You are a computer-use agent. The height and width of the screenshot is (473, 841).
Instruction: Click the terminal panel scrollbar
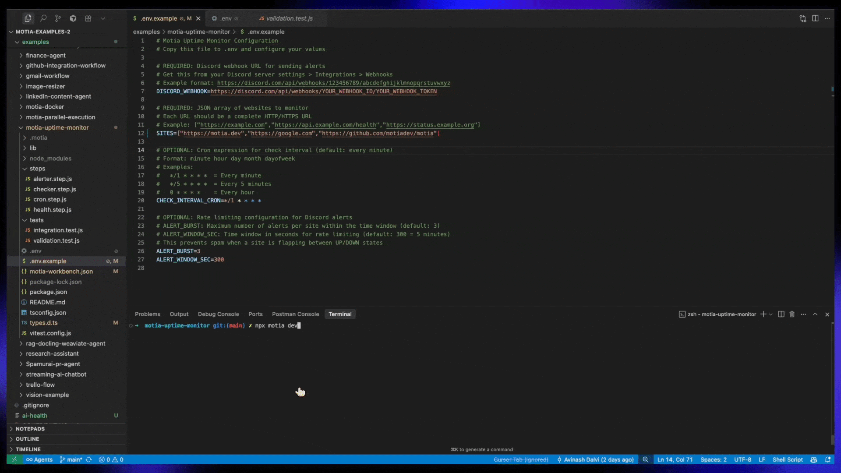point(832,440)
